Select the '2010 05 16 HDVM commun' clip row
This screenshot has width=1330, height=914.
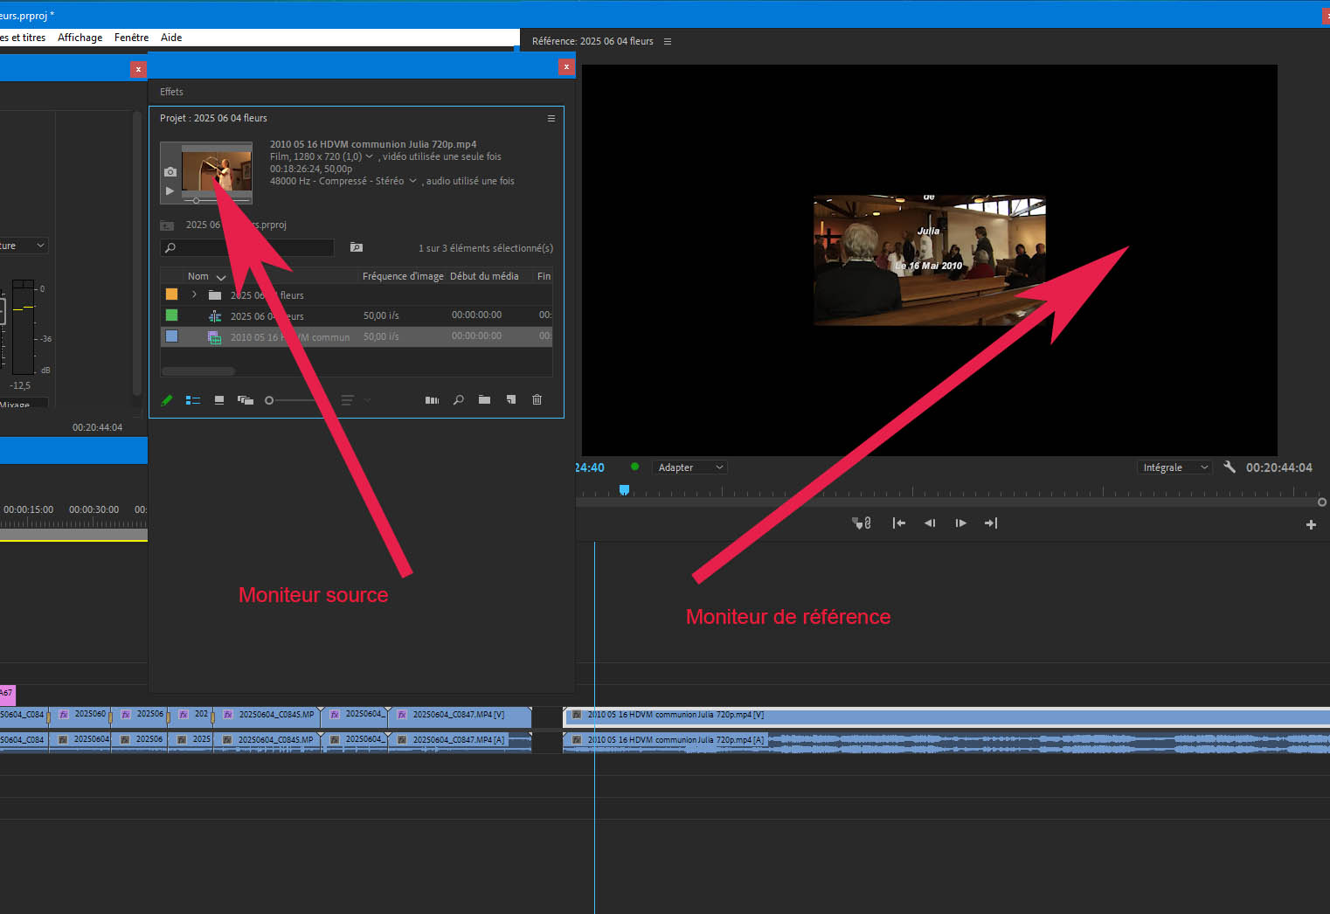coord(357,336)
